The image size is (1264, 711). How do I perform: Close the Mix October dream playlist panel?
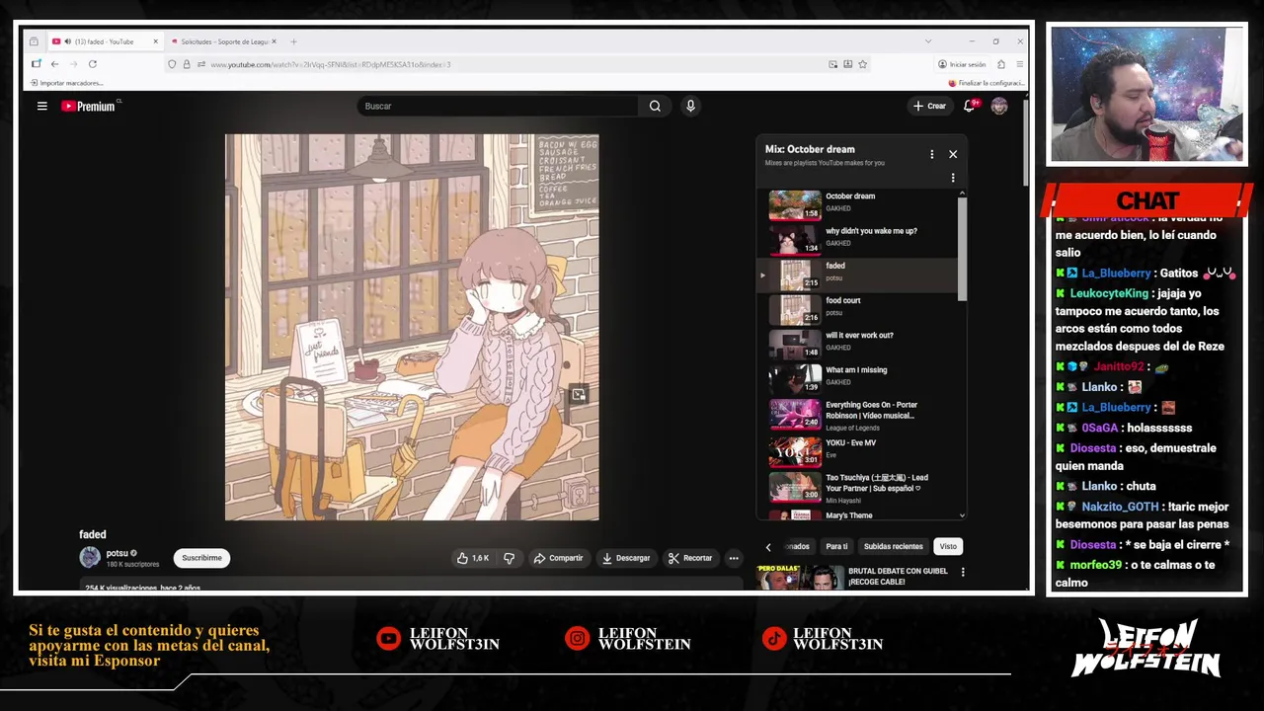(x=953, y=154)
